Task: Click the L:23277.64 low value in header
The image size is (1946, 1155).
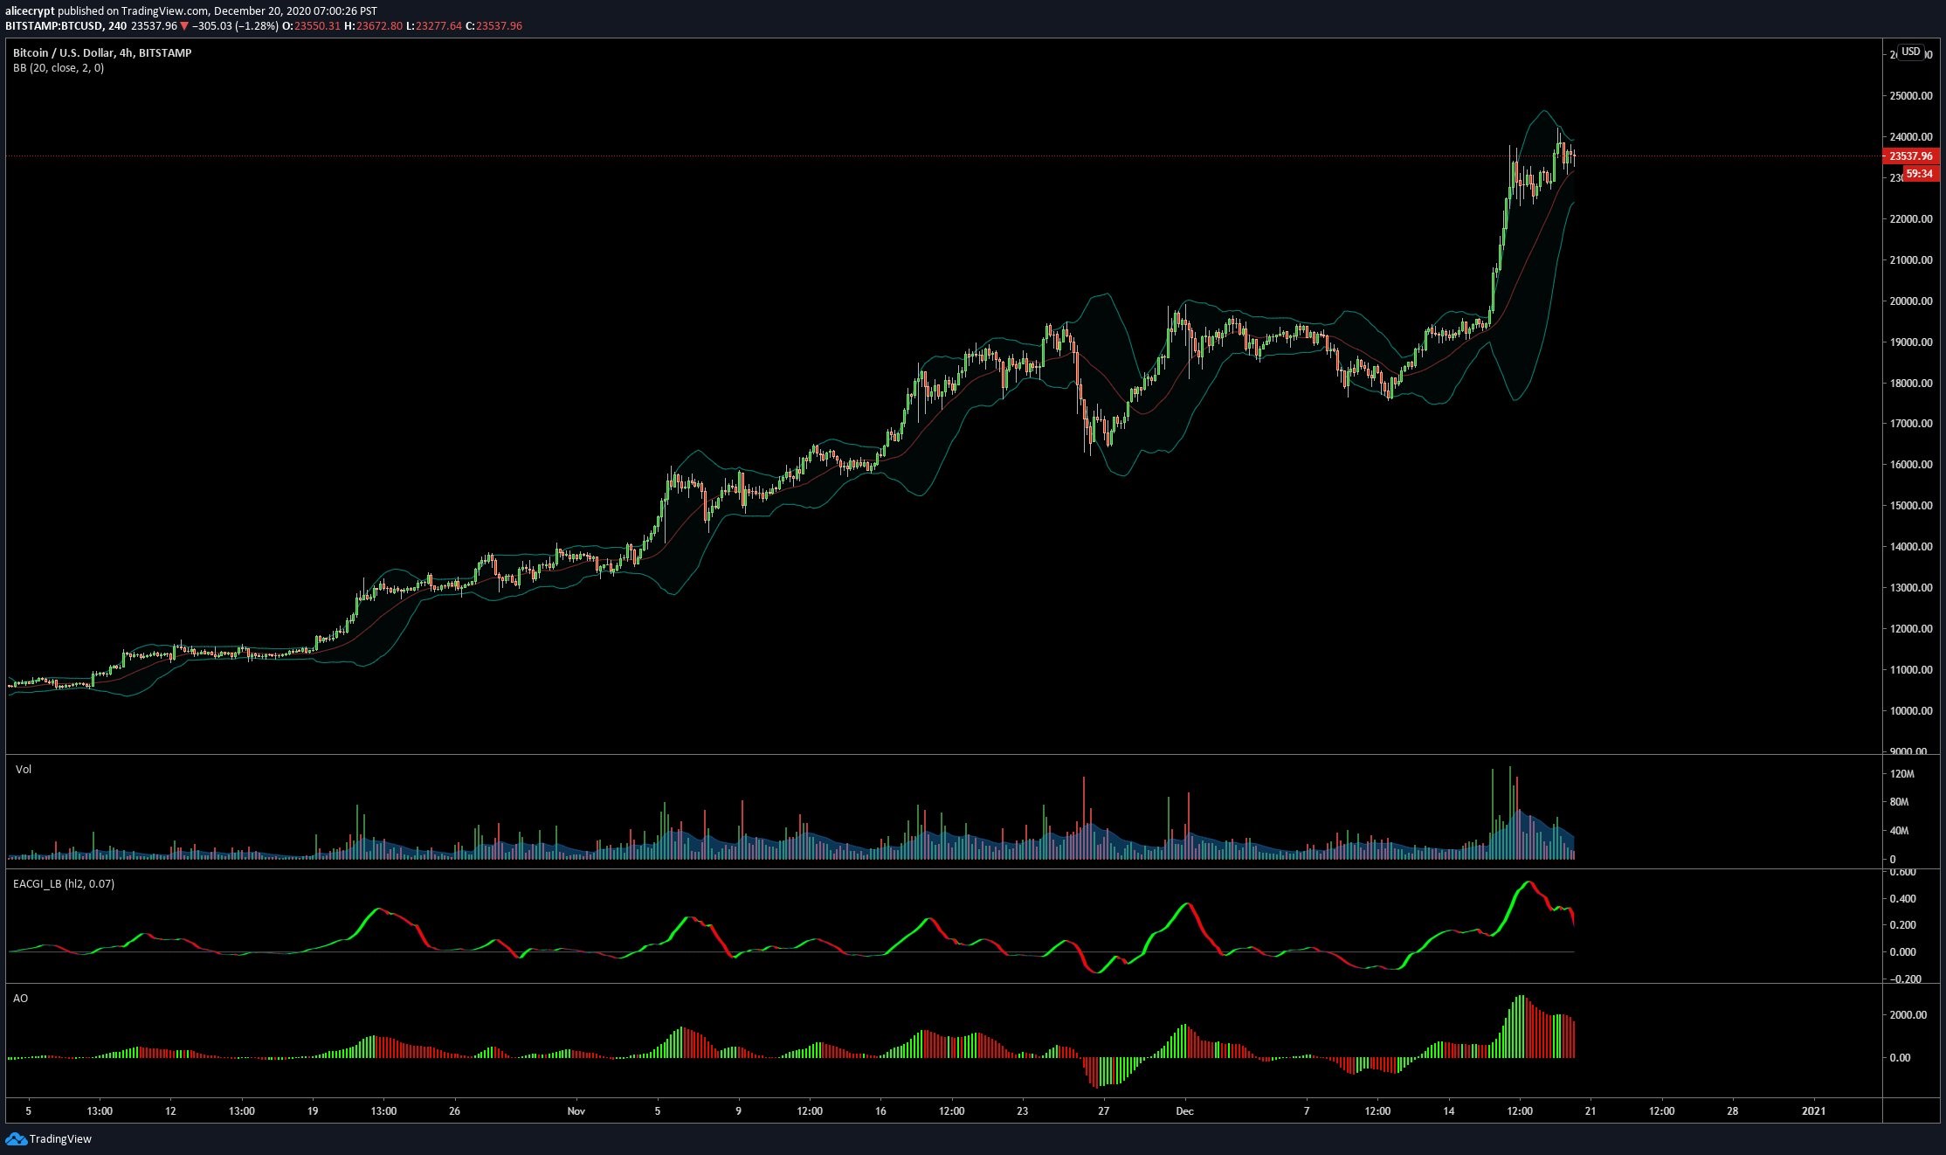Action: coord(434,26)
